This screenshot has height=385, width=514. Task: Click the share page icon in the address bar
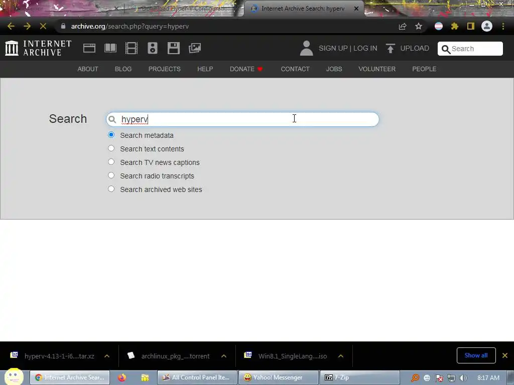[x=403, y=26]
